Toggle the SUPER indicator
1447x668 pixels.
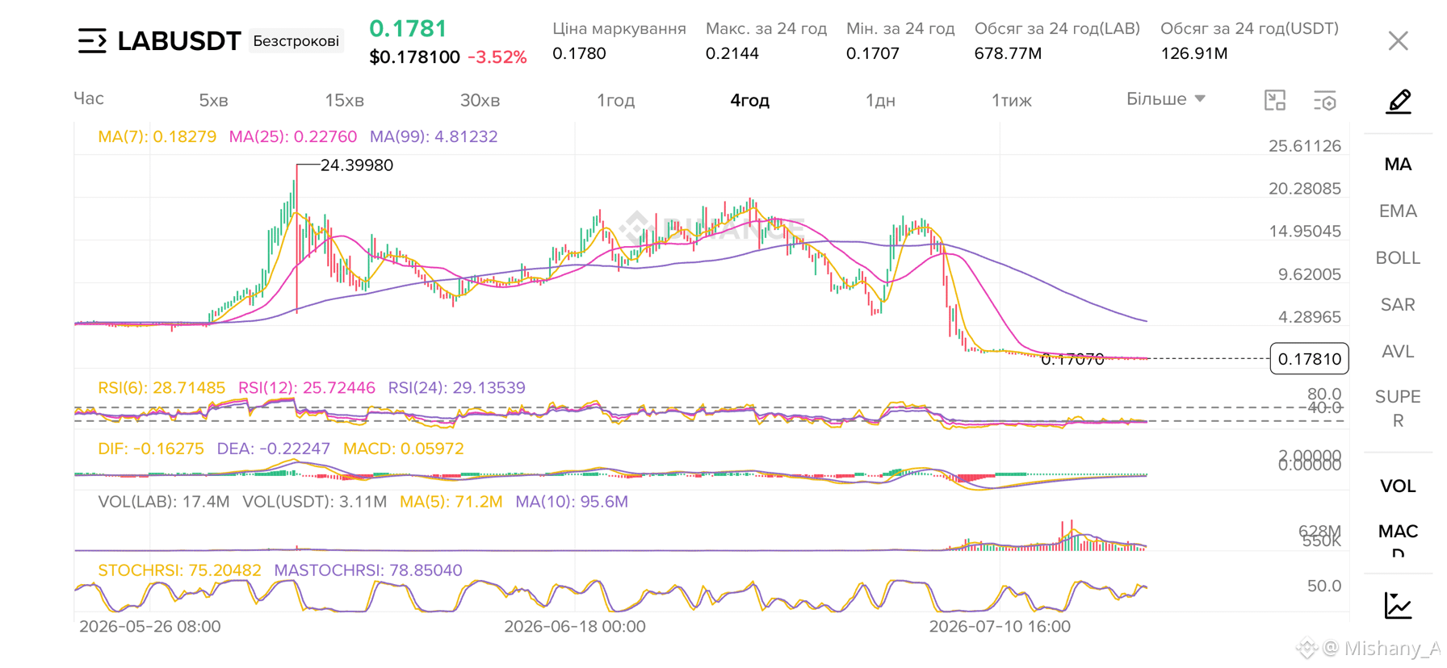[x=1398, y=408]
